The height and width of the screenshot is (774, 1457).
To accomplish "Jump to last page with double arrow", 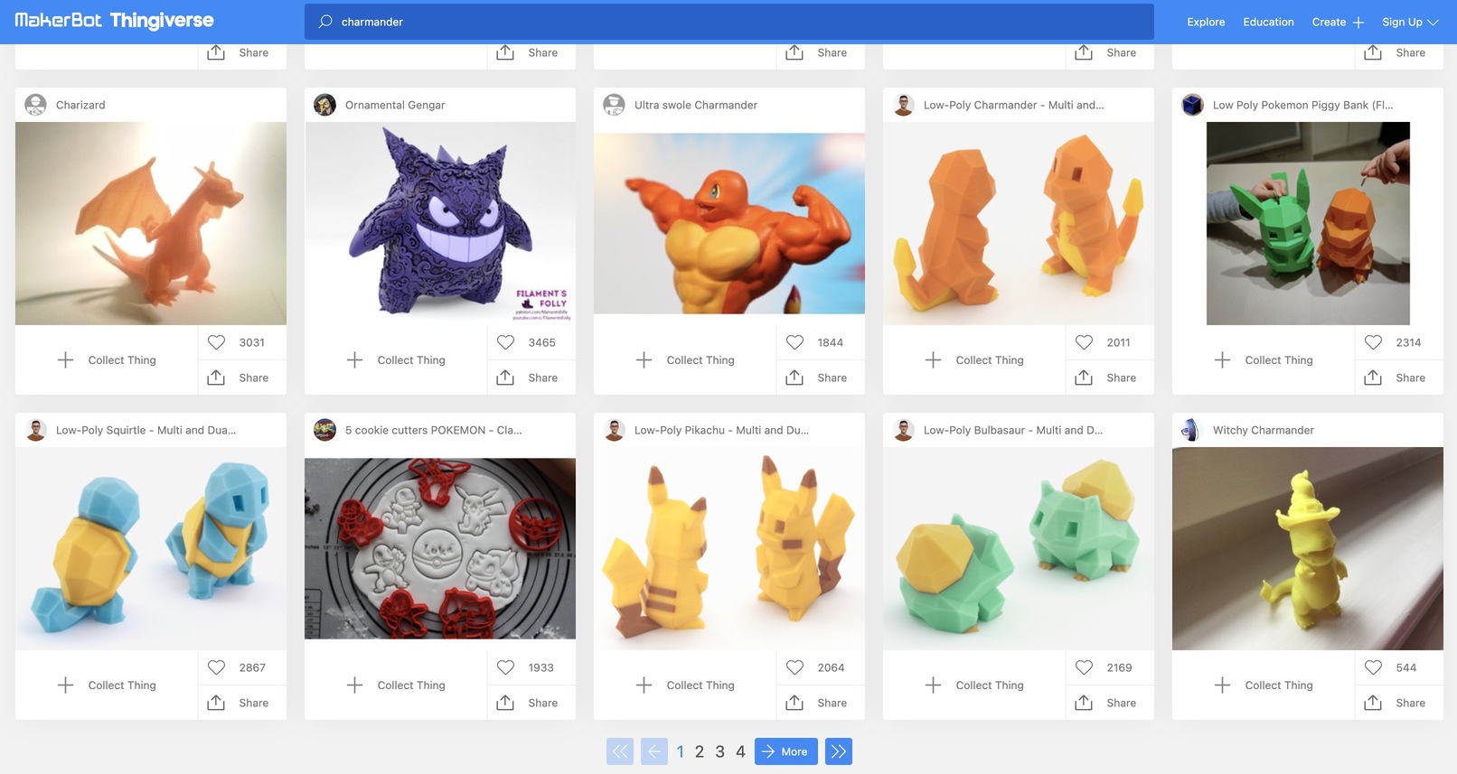I will 839,751.
